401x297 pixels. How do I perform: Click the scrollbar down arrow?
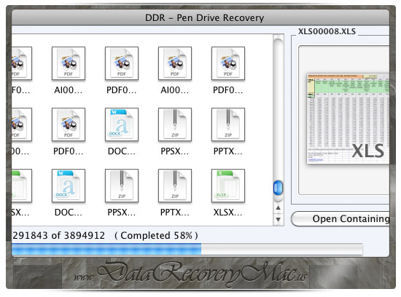pyautogui.click(x=279, y=219)
